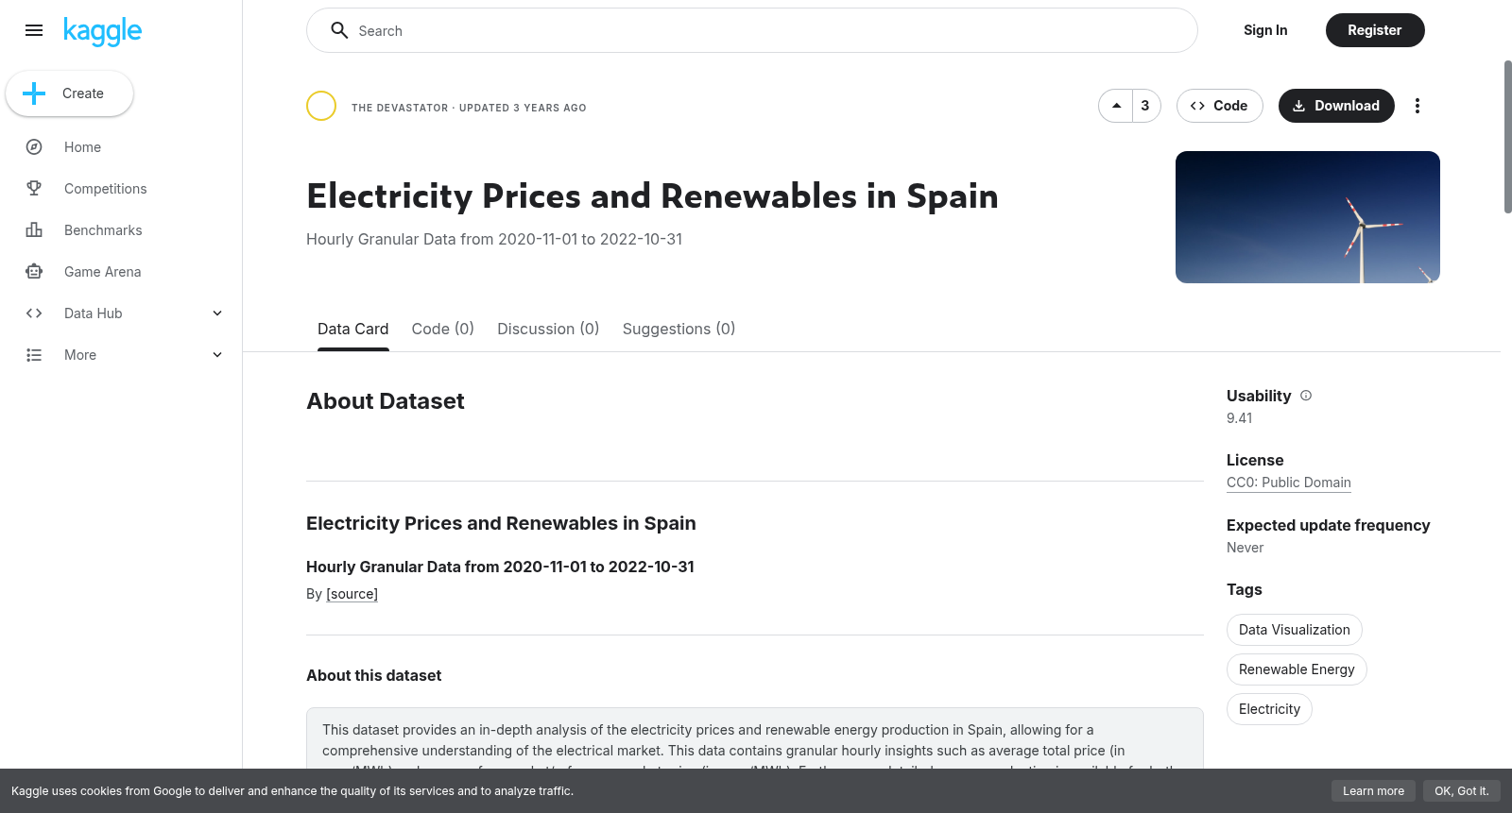Open the three-dot more options menu
The width and height of the screenshot is (1512, 813).
pyautogui.click(x=1417, y=106)
